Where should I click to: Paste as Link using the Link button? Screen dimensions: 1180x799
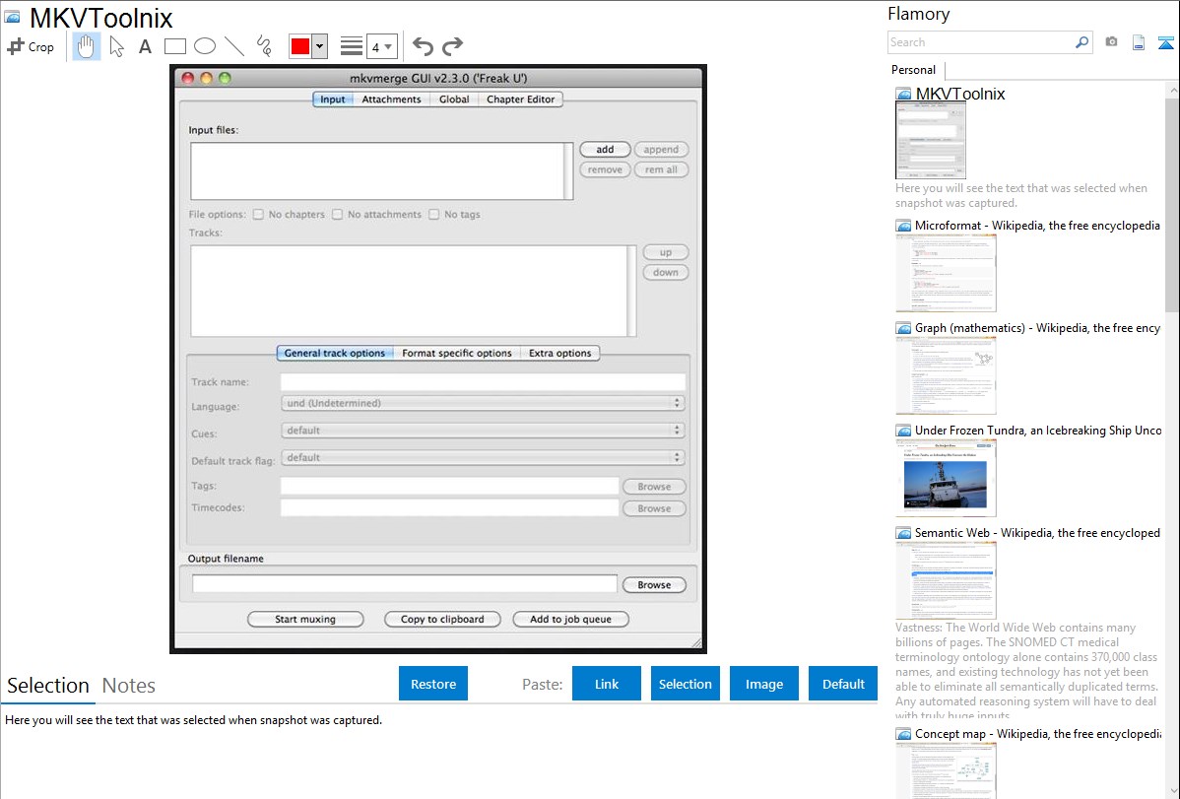[x=607, y=684]
